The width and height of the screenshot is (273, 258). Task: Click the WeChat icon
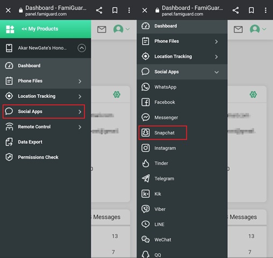(x=146, y=240)
